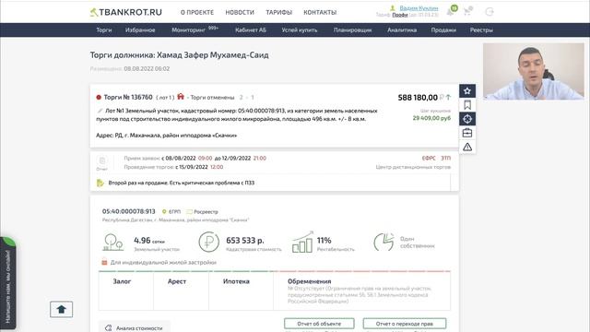Viewport: 590px width, 332px height.
Task: Open the user name profile link
Action: tap(419, 8)
